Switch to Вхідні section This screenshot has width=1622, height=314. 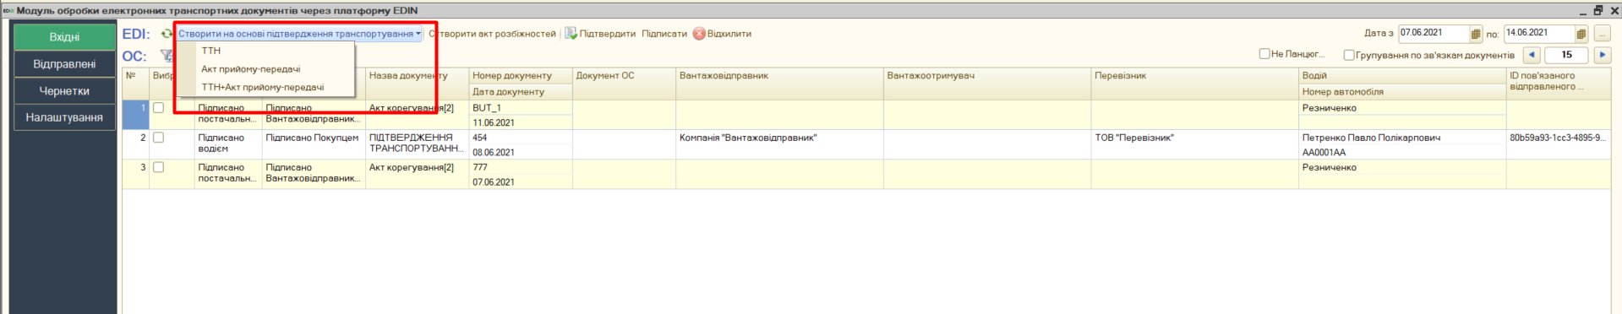tap(64, 37)
